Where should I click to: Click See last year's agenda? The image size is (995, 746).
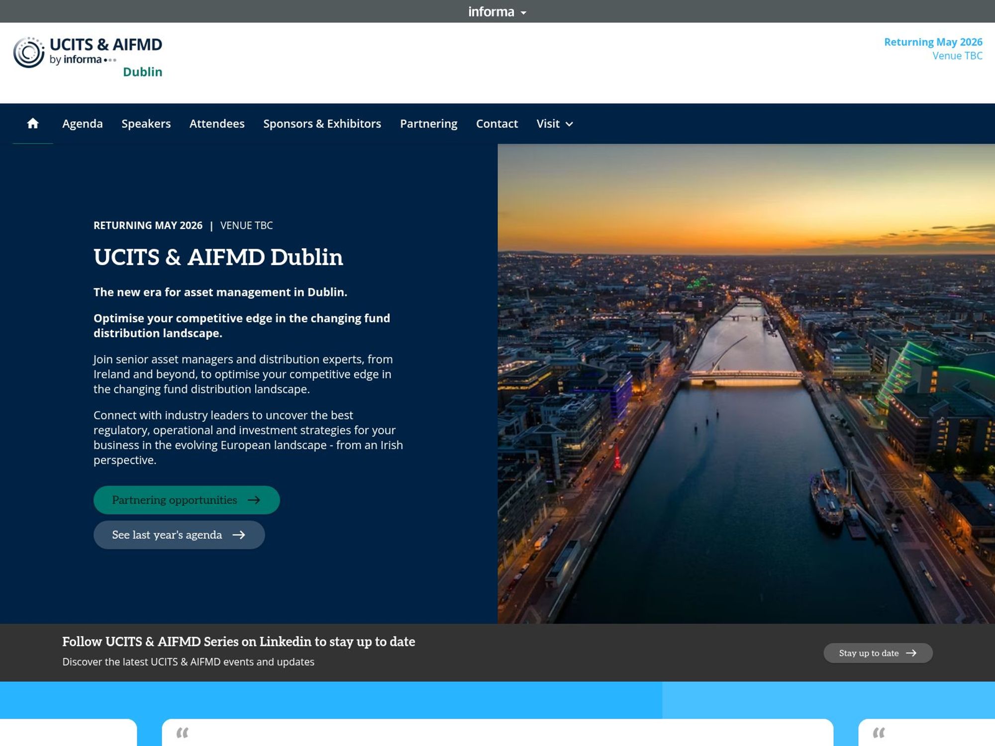[179, 535]
